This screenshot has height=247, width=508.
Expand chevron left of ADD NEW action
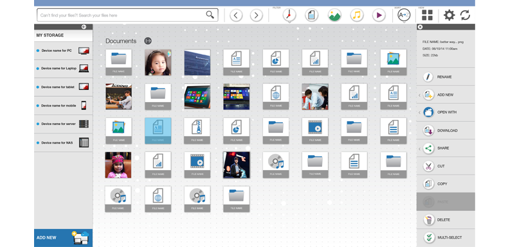(x=419, y=95)
